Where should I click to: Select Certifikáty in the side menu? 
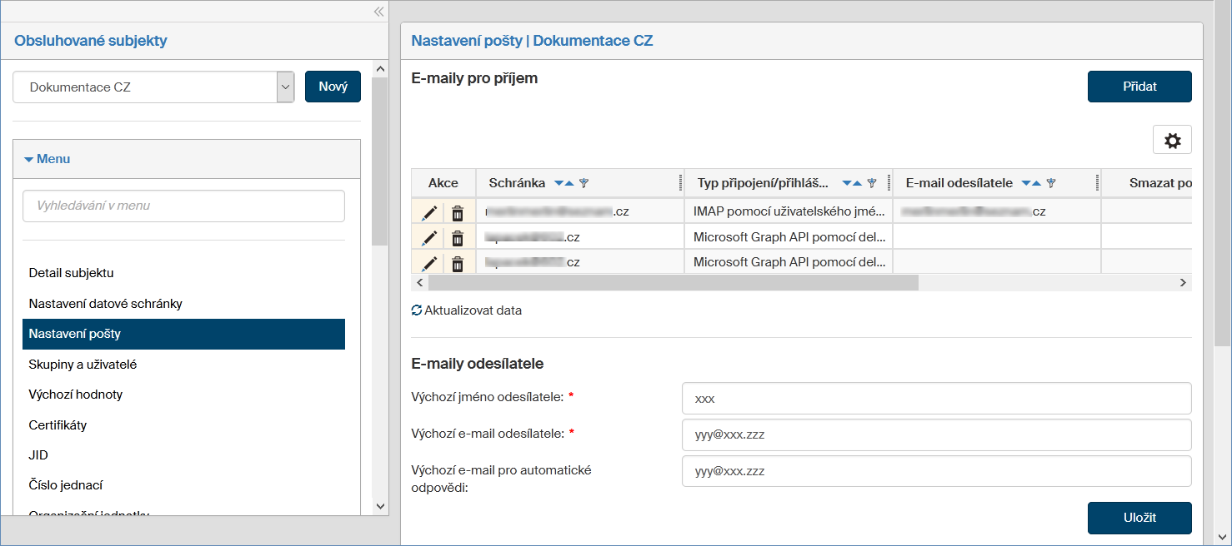point(58,425)
